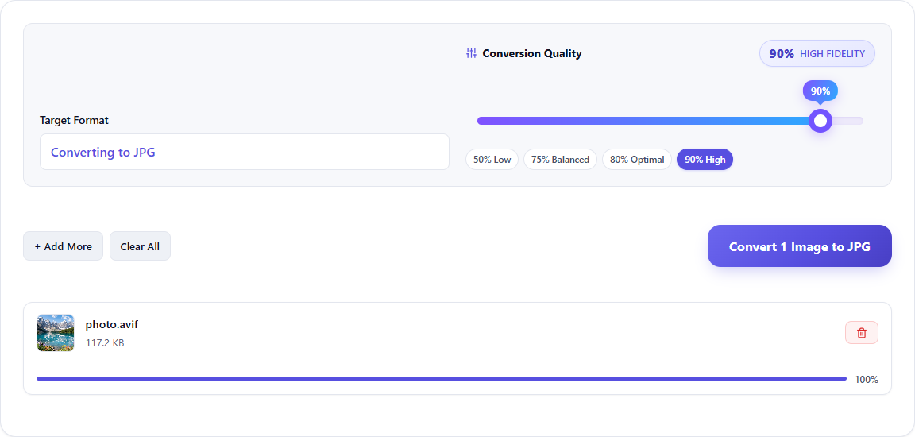Click the Clear All button
The height and width of the screenshot is (437, 915).
click(x=140, y=246)
